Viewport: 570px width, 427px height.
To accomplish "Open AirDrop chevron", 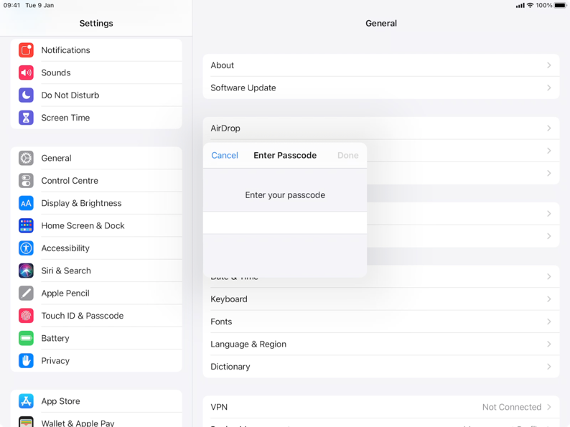I will point(549,128).
